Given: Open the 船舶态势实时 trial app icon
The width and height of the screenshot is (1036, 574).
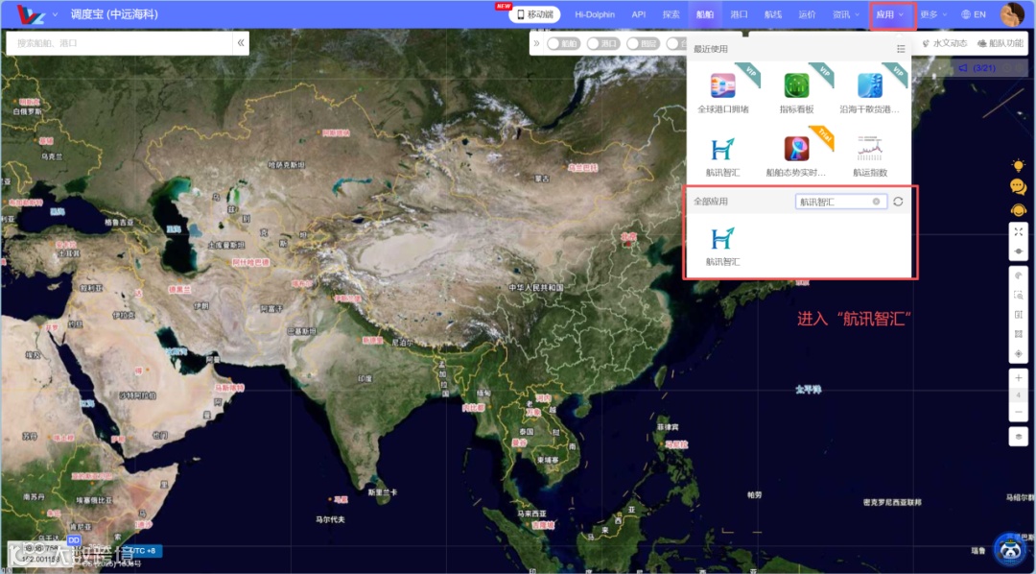Looking at the screenshot, I should (796, 150).
